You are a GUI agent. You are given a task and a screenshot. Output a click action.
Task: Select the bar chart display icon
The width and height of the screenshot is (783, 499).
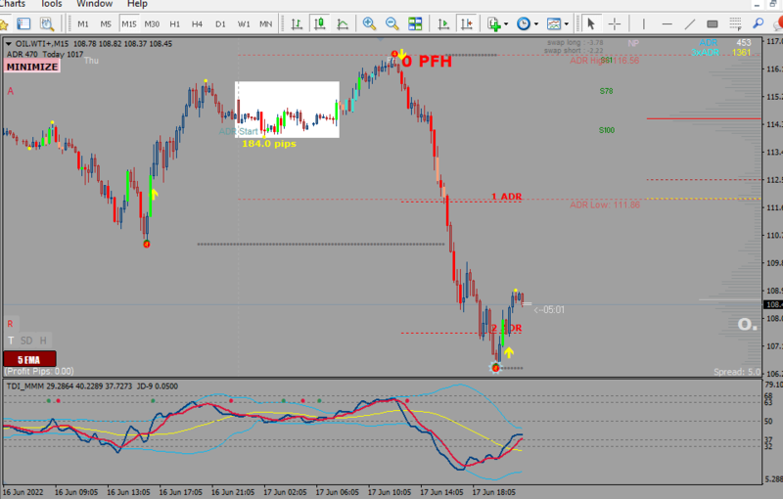(297, 23)
